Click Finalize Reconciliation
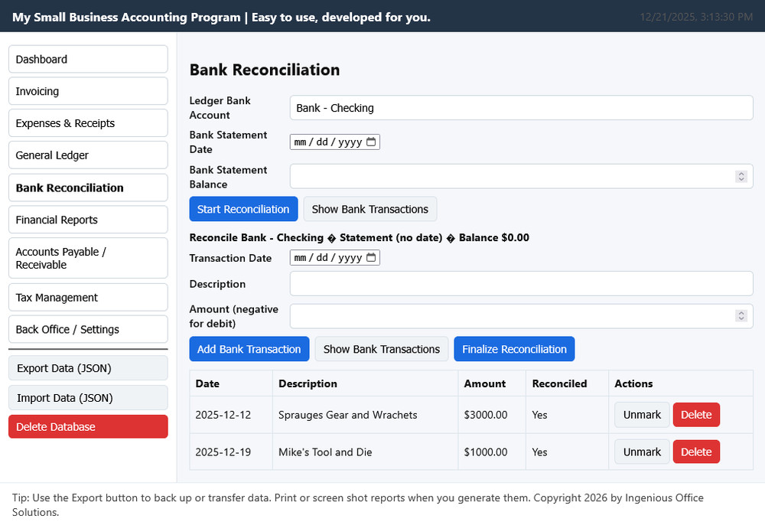The image size is (765, 525). pyautogui.click(x=514, y=349)
